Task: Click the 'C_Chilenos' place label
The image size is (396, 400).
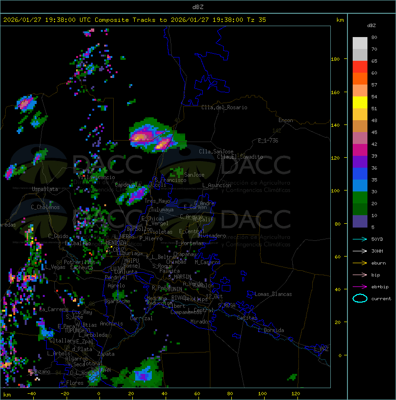Action: coord(45,207)
